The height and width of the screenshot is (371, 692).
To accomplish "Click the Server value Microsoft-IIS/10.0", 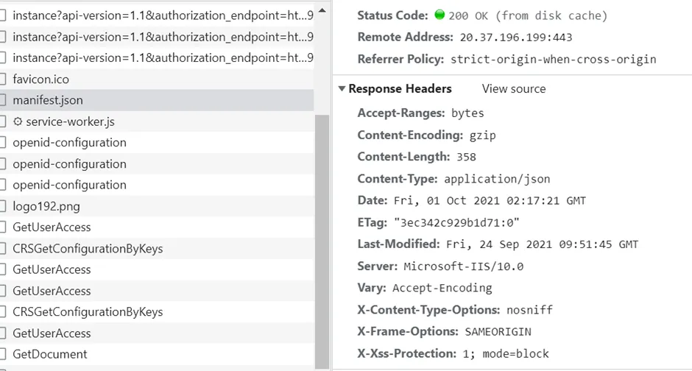I will (x=463, y=266).
